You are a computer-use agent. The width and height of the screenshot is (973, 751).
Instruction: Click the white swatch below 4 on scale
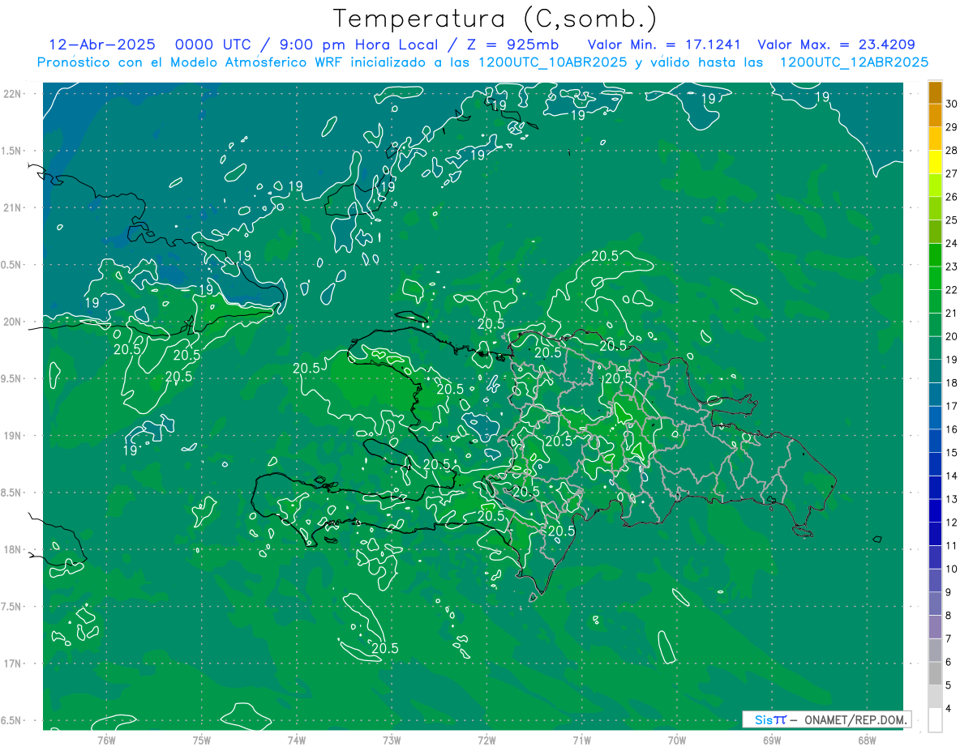click(x=936, y=720)
